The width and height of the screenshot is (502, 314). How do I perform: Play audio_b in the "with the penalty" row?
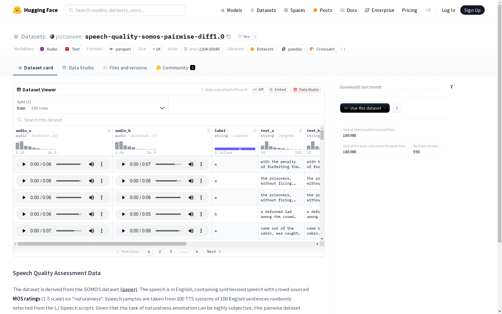123,164
